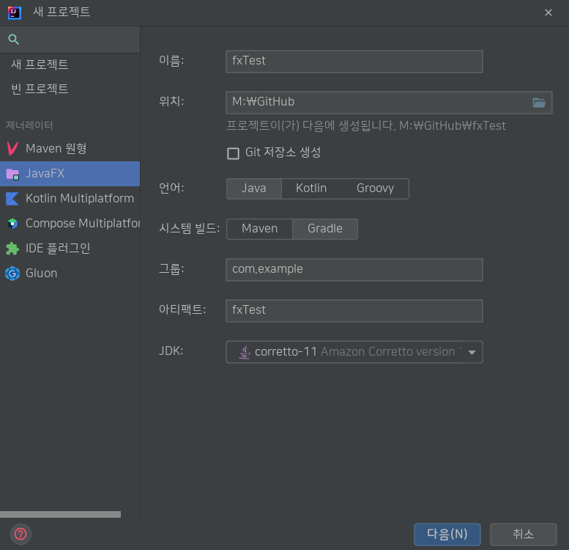This screenshot has height=550, width=569.
Task: Select the IDE 플러그인 generator
Action: tap(70, 249)
